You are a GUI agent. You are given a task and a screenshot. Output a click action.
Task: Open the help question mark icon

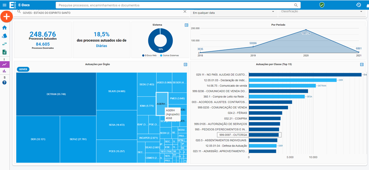tap(5, 83)
